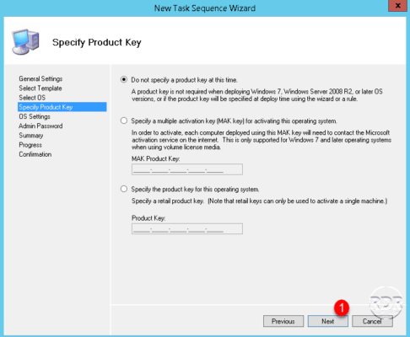410x337 pixels.
Task: Click the retail Product Key input field
Action: 187,228
